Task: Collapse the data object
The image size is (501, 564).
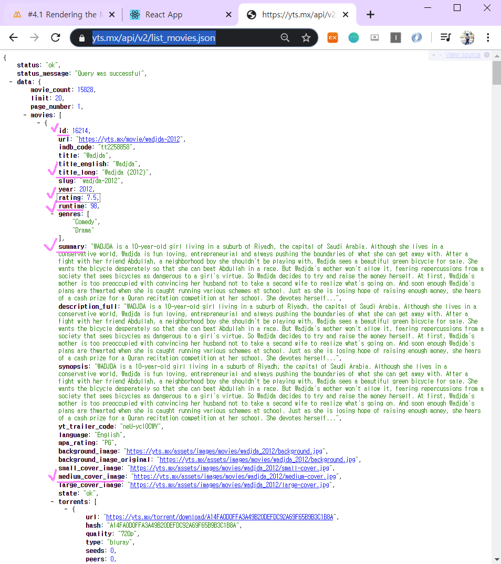Action: (11, 82)
